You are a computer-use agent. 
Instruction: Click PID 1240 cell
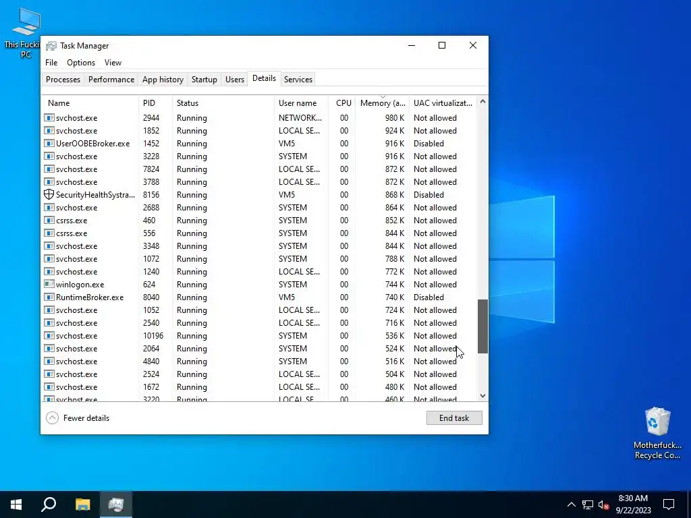[151, 272]
